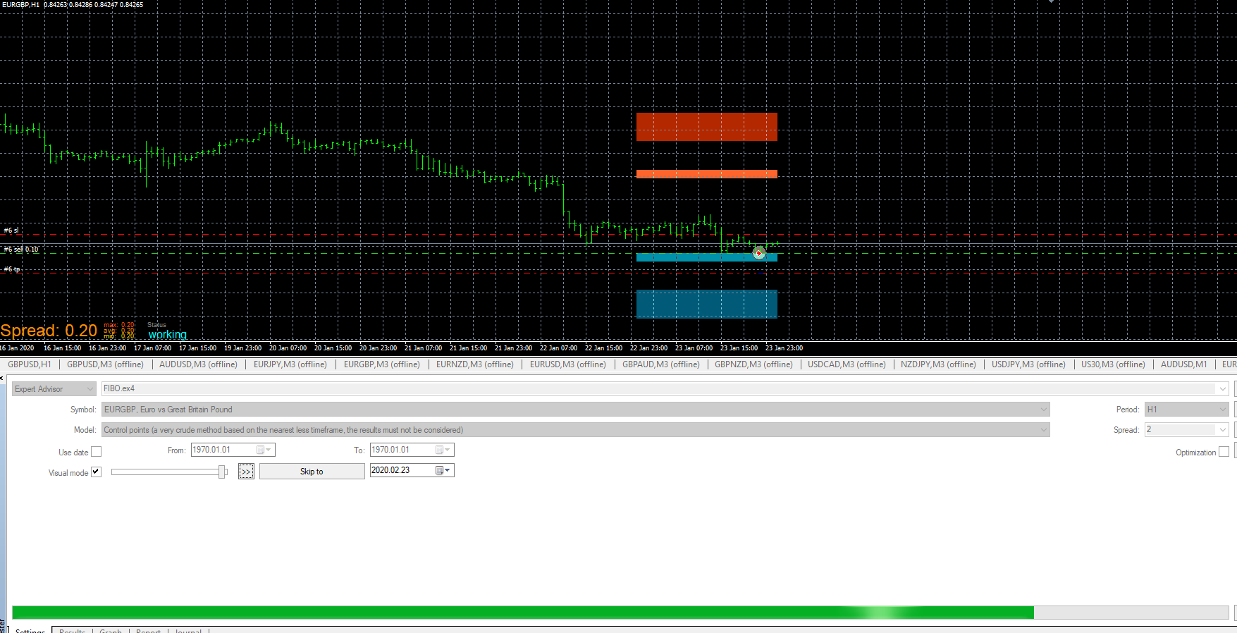Close the Strategy Tester panel with the x
Image resolution: width=1237 pixels, height=633 pixels.
pyautogui.click(x=2, y=379)
